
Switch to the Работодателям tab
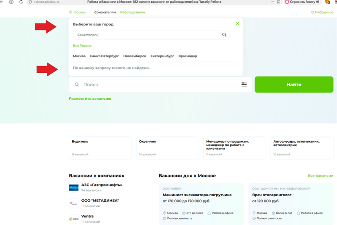[x=132, y=12]
